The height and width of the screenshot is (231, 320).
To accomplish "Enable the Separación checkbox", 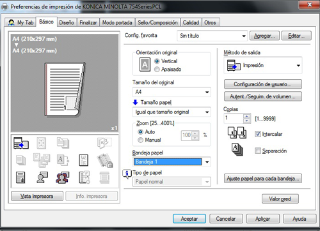I will [258, 151].
